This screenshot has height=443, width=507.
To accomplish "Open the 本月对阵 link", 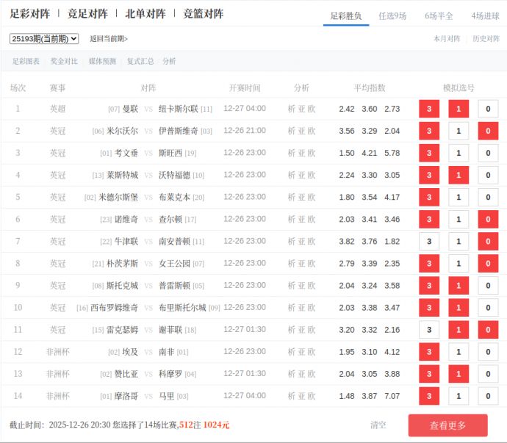I will coord(447,39).
